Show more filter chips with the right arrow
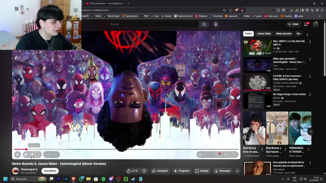The width and height of the screenshot is (326, 183). coord(307,35)
